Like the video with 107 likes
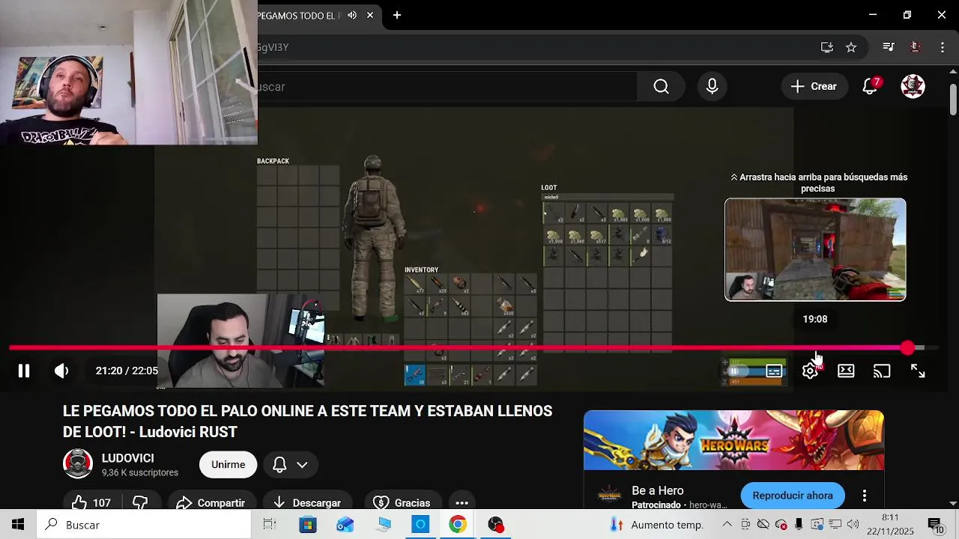This screenshot has height=539, width=959. (91, 502)
